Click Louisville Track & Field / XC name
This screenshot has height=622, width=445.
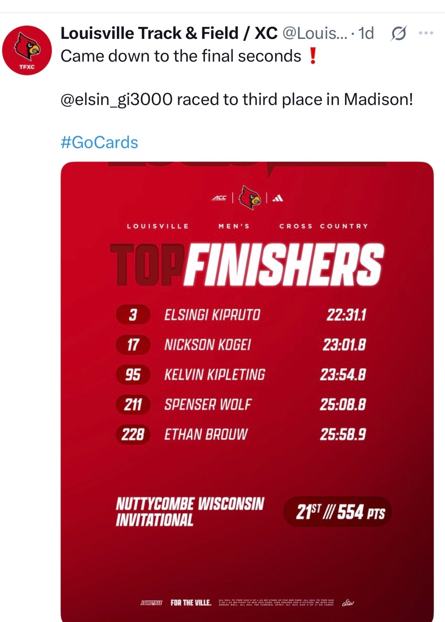click(x=169, y=33)
